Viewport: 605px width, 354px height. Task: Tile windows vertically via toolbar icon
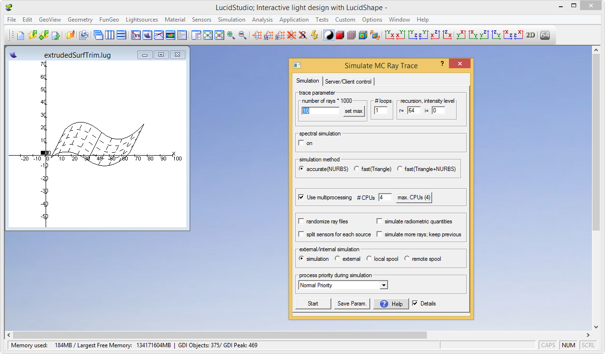(x=110, y=35)
